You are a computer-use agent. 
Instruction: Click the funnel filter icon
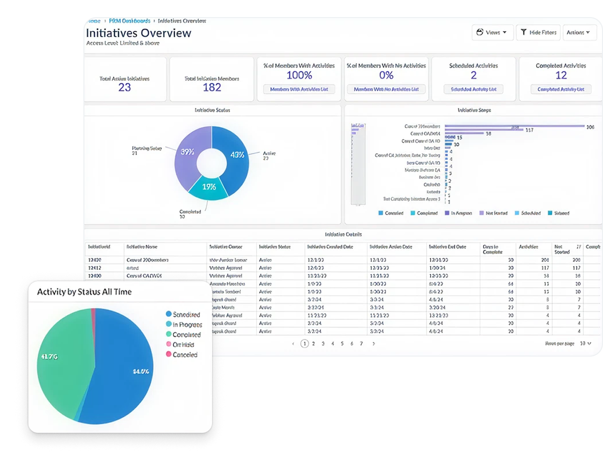[524, 33]
